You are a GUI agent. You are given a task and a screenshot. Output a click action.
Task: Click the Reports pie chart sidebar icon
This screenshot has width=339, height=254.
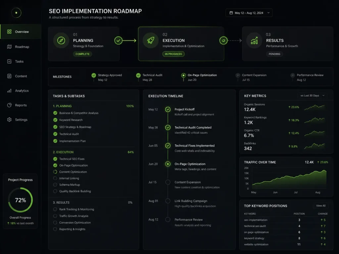pyautogui.click(x=9, y=105)
